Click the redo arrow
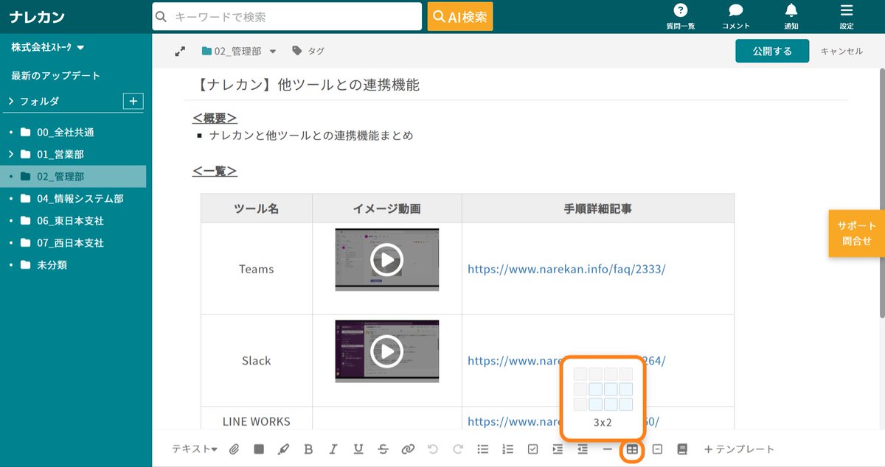 point(458,449)
